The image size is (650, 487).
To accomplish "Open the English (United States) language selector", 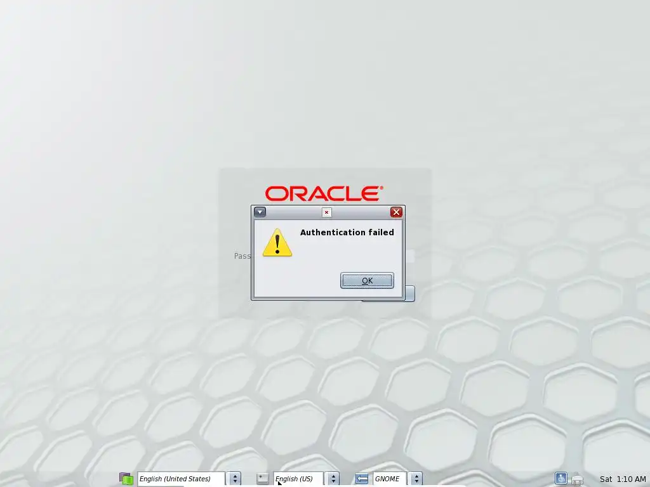I will pos(181,479).
